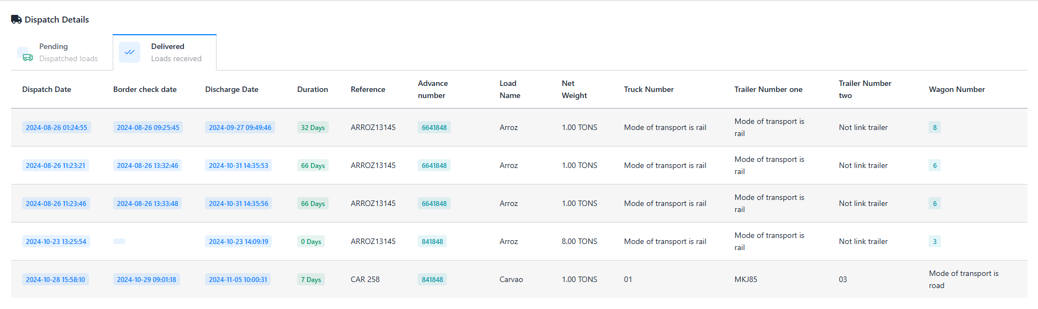Click the Pending tab truck icon

(x=27, y=57)
